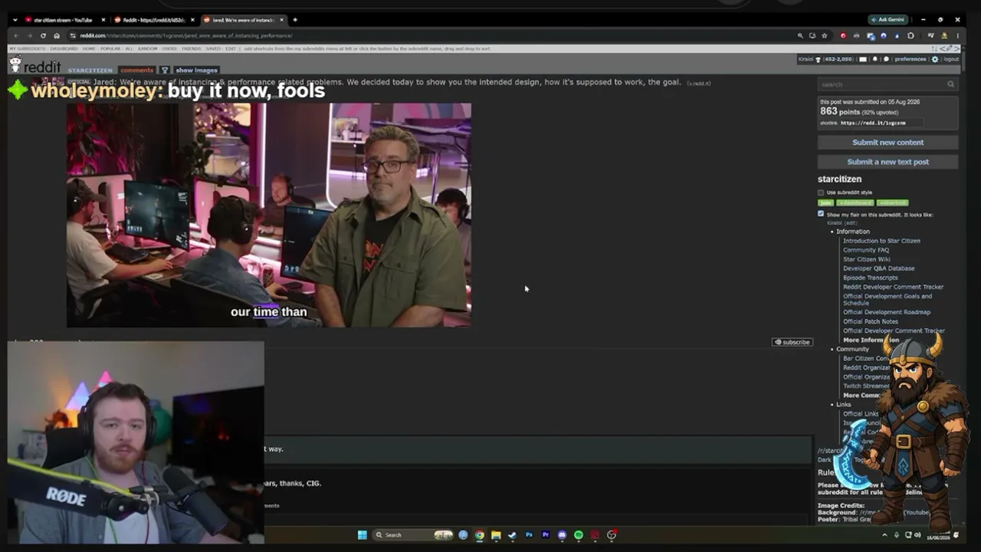Open 'Reddit Developer Comment Tracker' link

tap(893, 287)
